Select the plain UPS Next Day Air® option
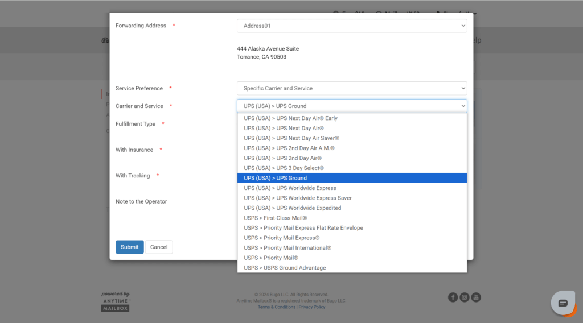 coord(352,128)
